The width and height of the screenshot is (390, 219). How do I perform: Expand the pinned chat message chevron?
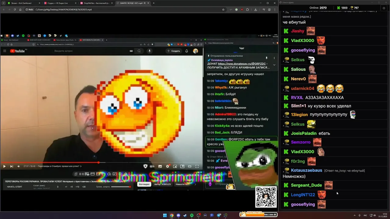pyautogui.click(x=274, y=65)
